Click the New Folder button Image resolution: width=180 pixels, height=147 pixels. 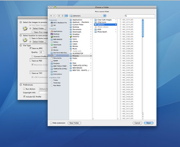(74, 123)
